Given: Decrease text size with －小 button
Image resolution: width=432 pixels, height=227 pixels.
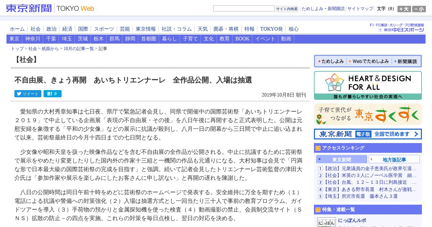Looking at the screenshot, I should (419, 9).
